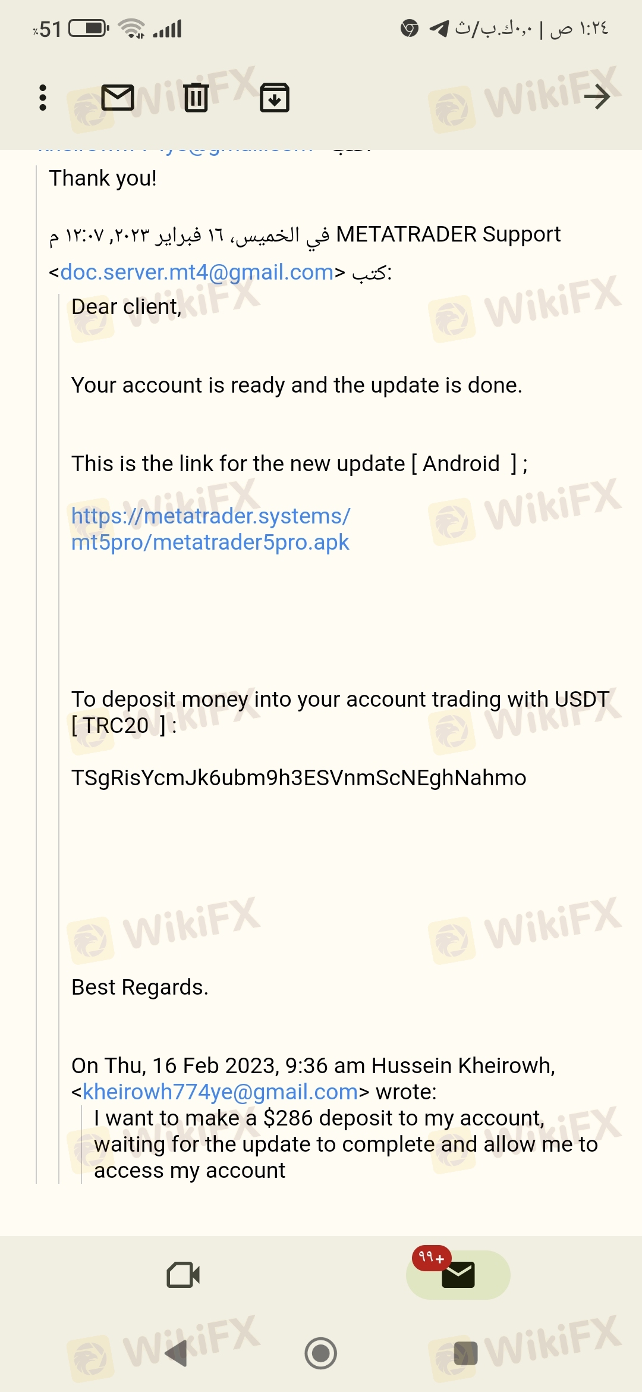This screenshot has height=1392, width=642.
Task: Archive the email with archive icon
Action: 275,98
